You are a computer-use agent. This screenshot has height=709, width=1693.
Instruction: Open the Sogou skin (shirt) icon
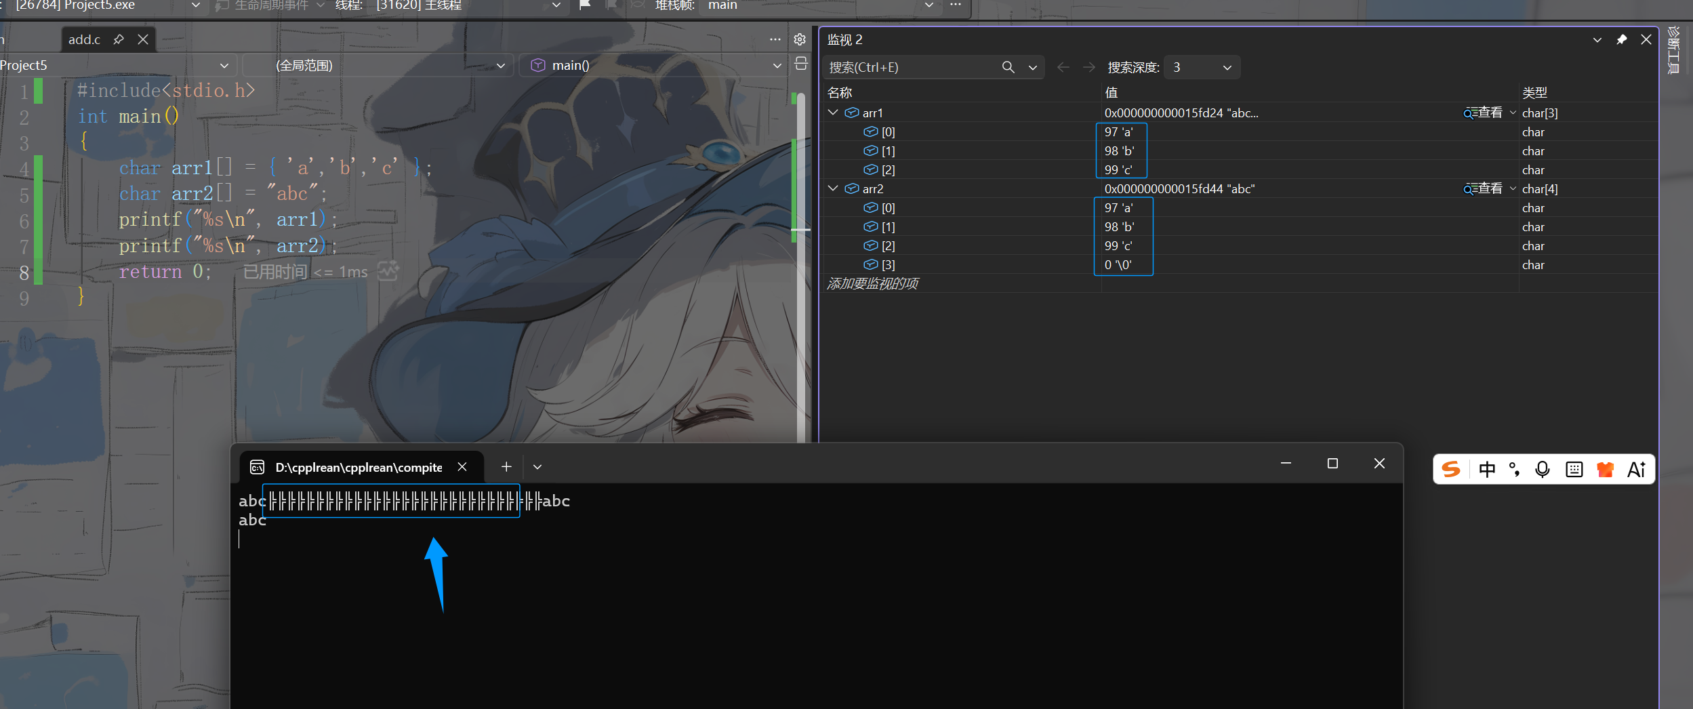pyautogui.click(x=1605, y=469)
